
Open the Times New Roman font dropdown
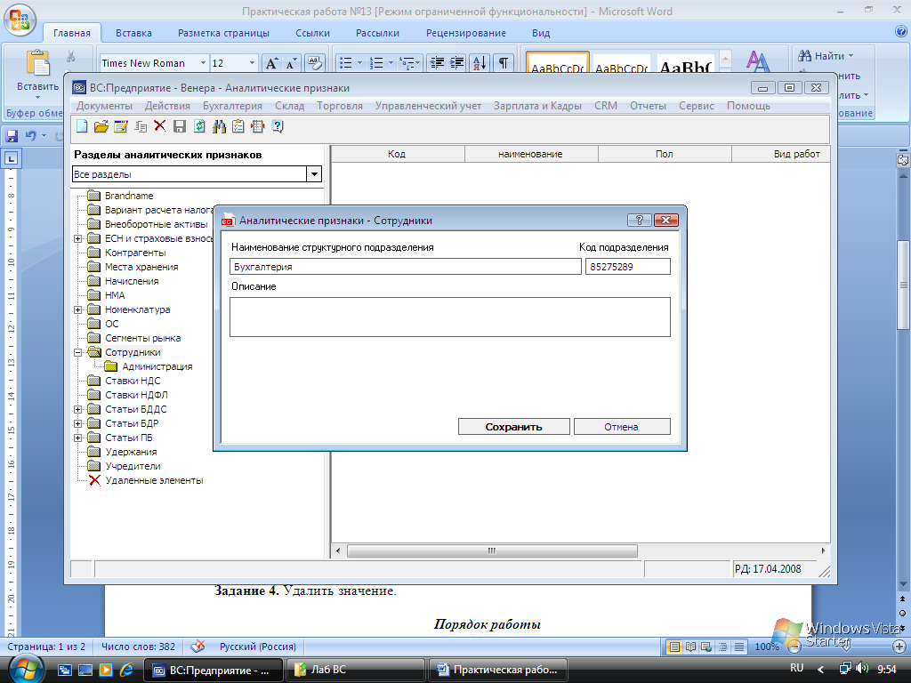[203, 63]
